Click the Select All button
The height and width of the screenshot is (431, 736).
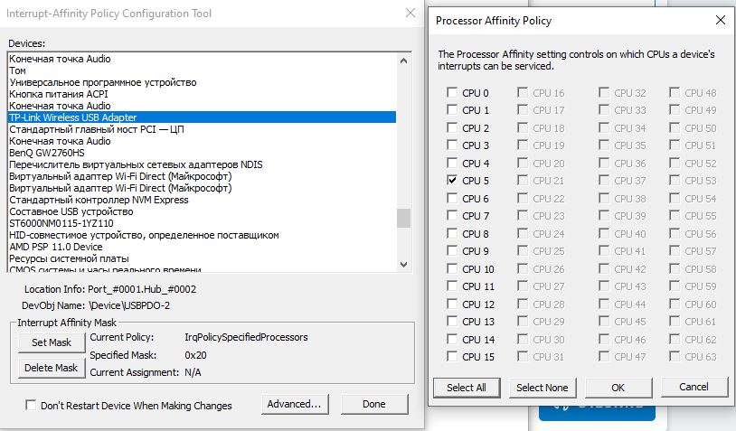[x=467, y=387]
